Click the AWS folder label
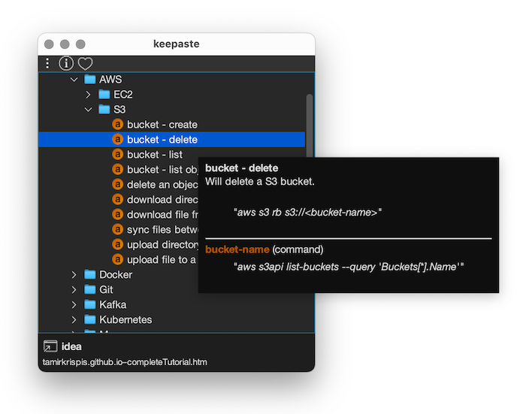 (x=110, y=80)
